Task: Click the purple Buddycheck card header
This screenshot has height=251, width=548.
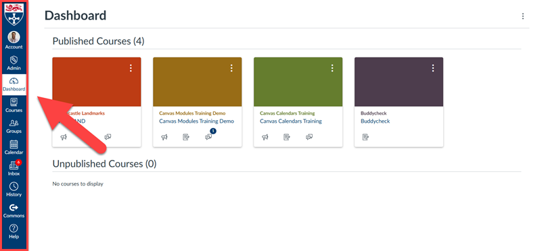Action: click(398, 82)
